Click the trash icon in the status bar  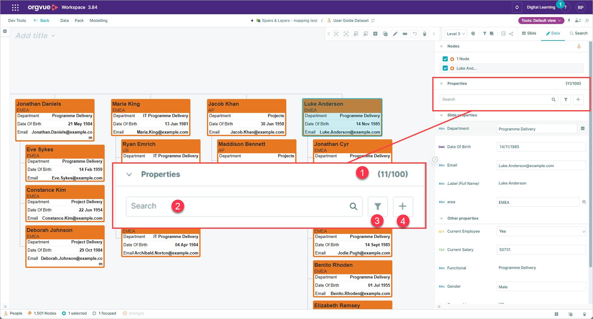(x=584, y=314)
